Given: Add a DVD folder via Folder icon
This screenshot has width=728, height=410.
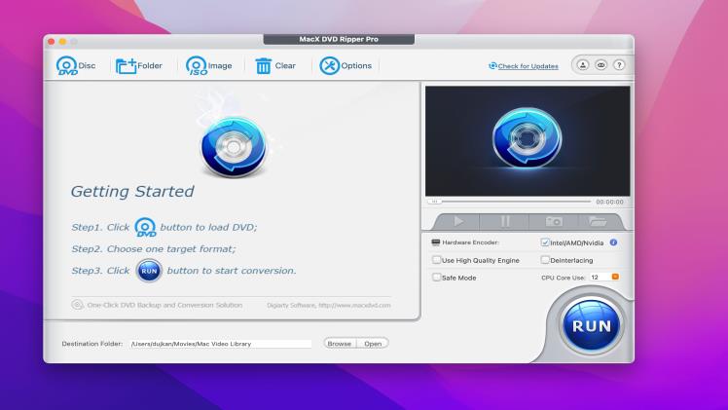Looking at the screenshot, I should tap(139, 66).
